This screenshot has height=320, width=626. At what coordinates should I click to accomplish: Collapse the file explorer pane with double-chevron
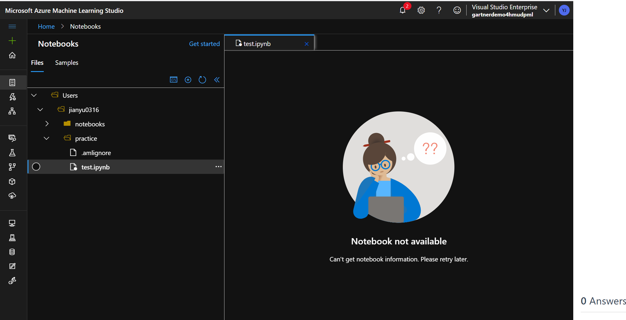point(217,80)
